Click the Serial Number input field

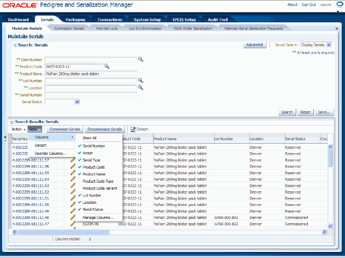91,95
